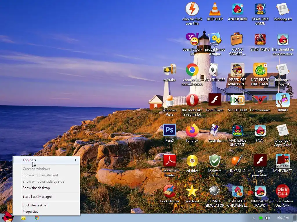Select the INKBALLS icon
Viewport: 297px width, 222px height.
click(237, 161)
